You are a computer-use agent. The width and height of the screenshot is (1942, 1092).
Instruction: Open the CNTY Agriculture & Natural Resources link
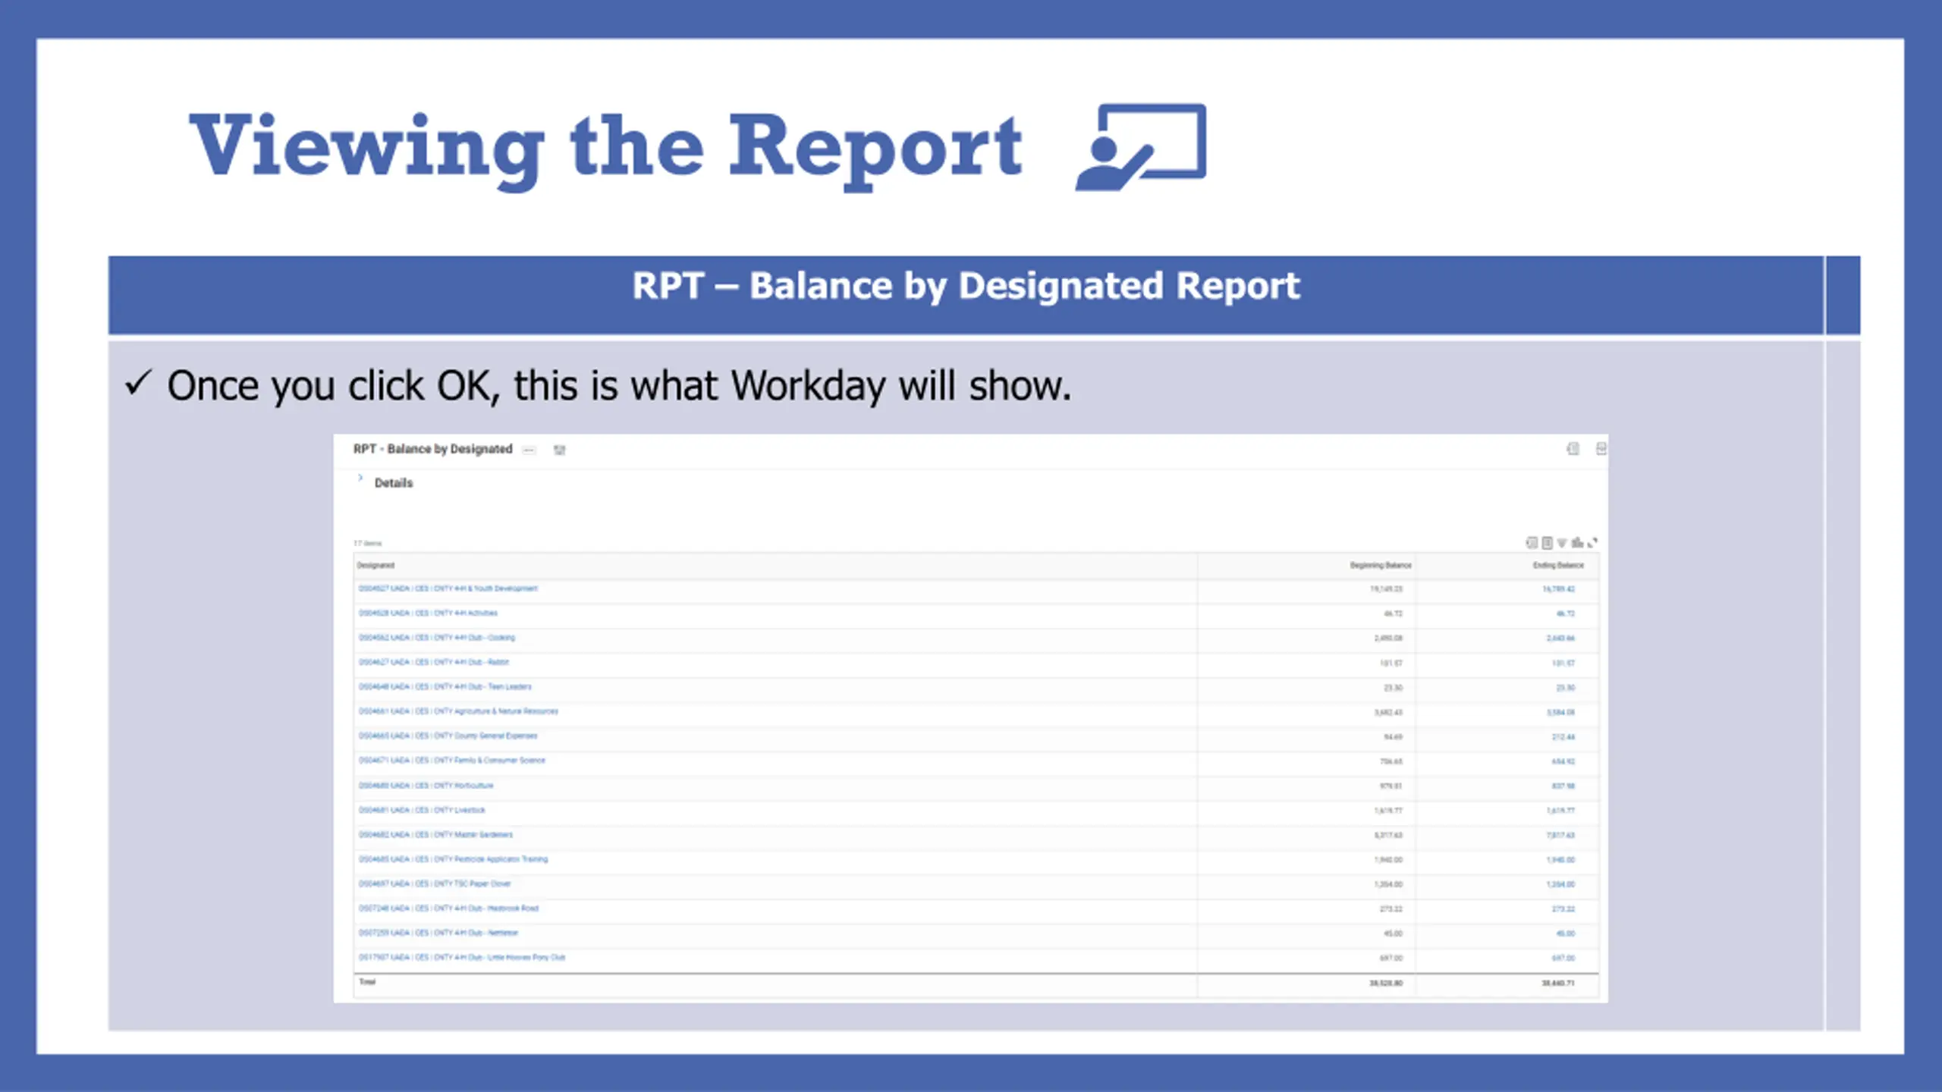coord(458,711)
